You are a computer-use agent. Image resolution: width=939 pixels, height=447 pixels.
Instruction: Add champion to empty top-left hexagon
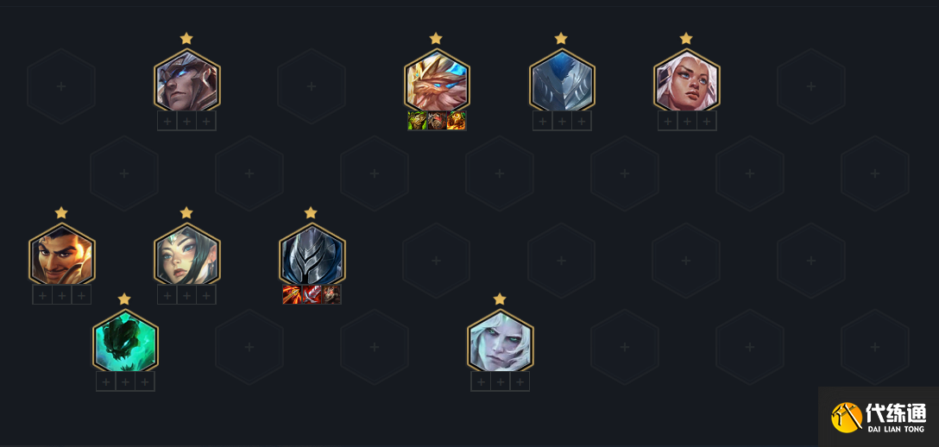[x=61, y=86]
